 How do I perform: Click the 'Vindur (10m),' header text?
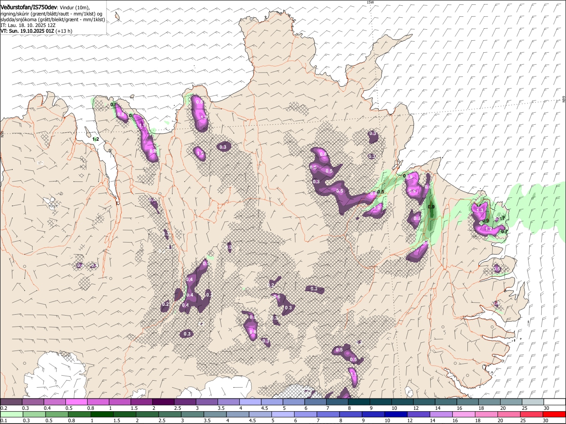click(75, 8)
